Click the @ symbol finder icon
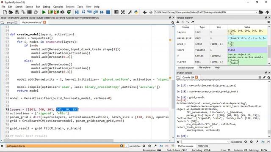This screenshot has width=271, height=152. click(36, 12)
